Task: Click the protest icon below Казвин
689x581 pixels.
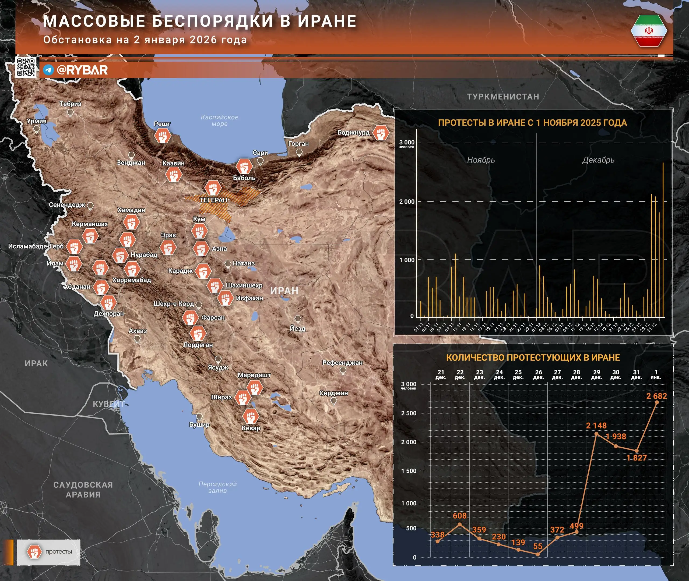Action: coord(174,175)
